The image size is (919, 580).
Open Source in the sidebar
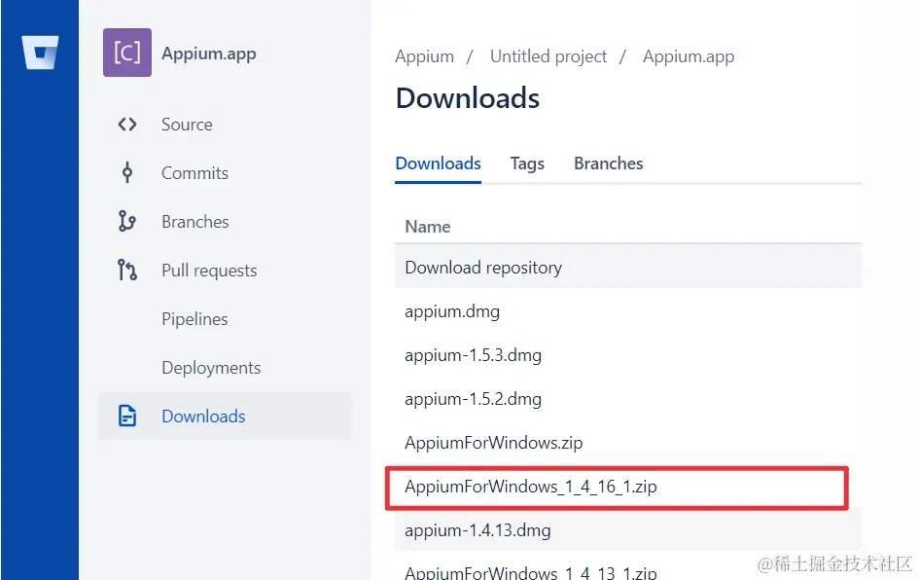point(187,125)
